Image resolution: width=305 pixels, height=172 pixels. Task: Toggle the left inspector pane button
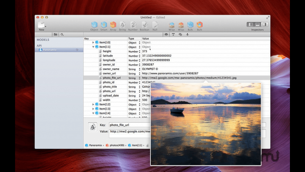pos(250,25)
